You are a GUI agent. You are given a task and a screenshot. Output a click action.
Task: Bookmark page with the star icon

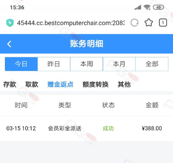149,23
